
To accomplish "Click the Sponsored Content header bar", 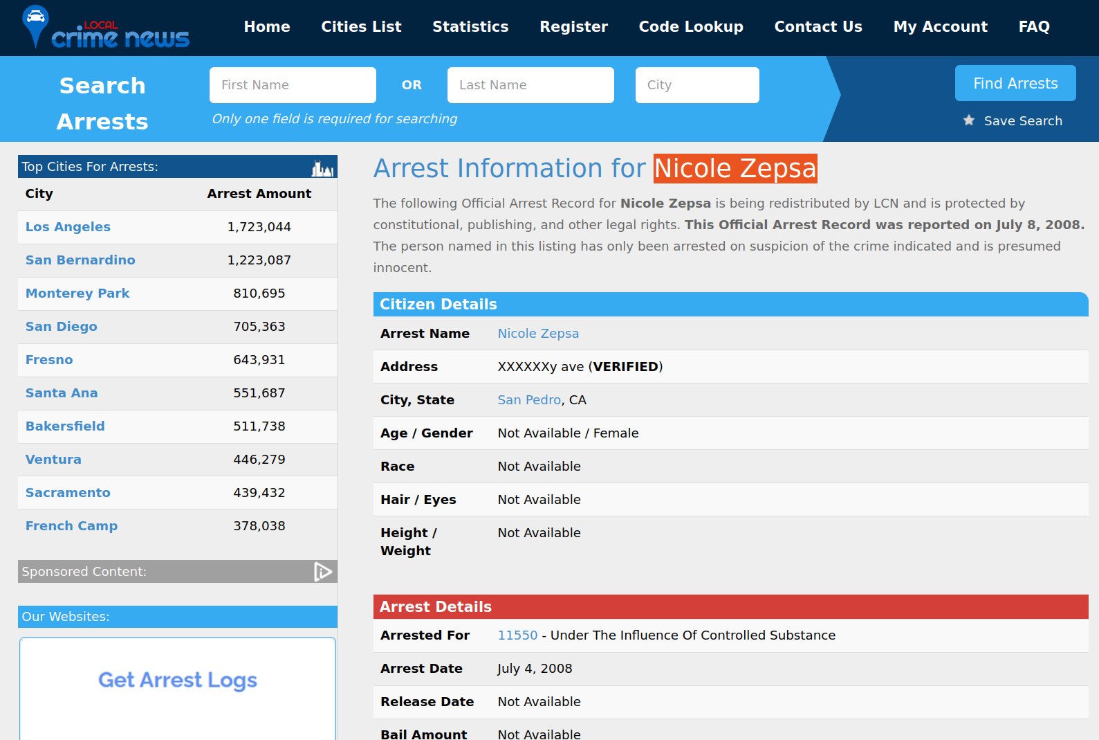I will 178,572.
